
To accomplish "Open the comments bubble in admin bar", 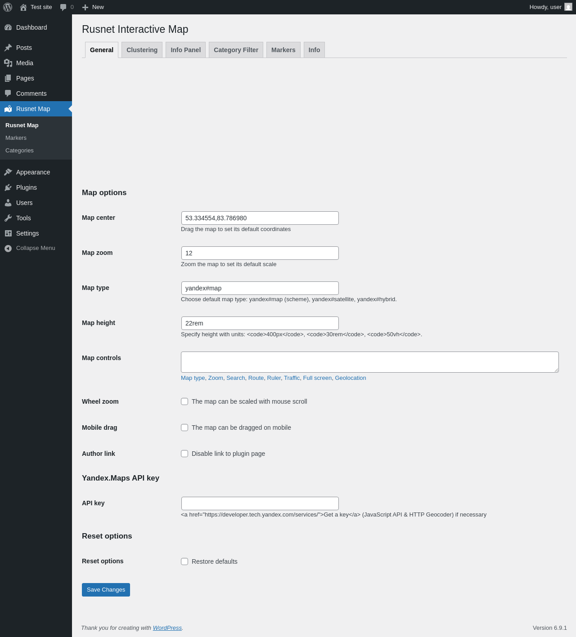I will [63, 7].
